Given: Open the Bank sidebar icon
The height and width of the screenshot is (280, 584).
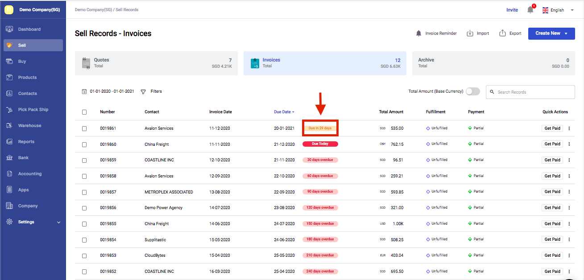Looking at the screenshot, I should (x=9, y=158).
